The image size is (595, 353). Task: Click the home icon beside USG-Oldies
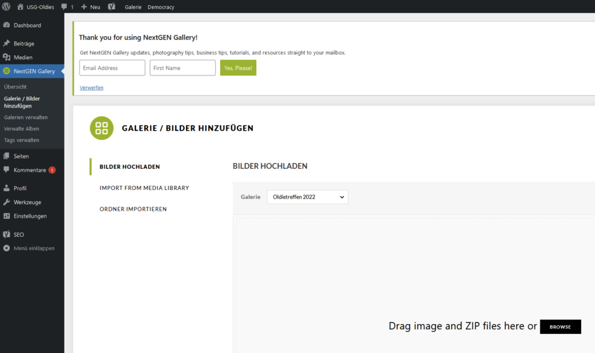pyautogui.click(x=20, y=6)
